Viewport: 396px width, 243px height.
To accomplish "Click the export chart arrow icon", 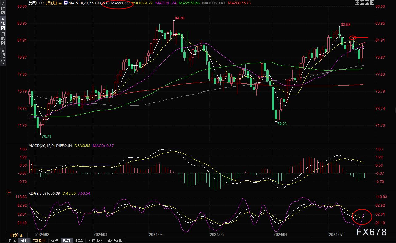I will coord(372,2).
